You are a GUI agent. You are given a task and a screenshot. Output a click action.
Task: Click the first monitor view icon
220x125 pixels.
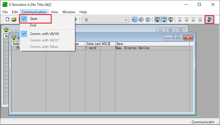coord(157,20)
